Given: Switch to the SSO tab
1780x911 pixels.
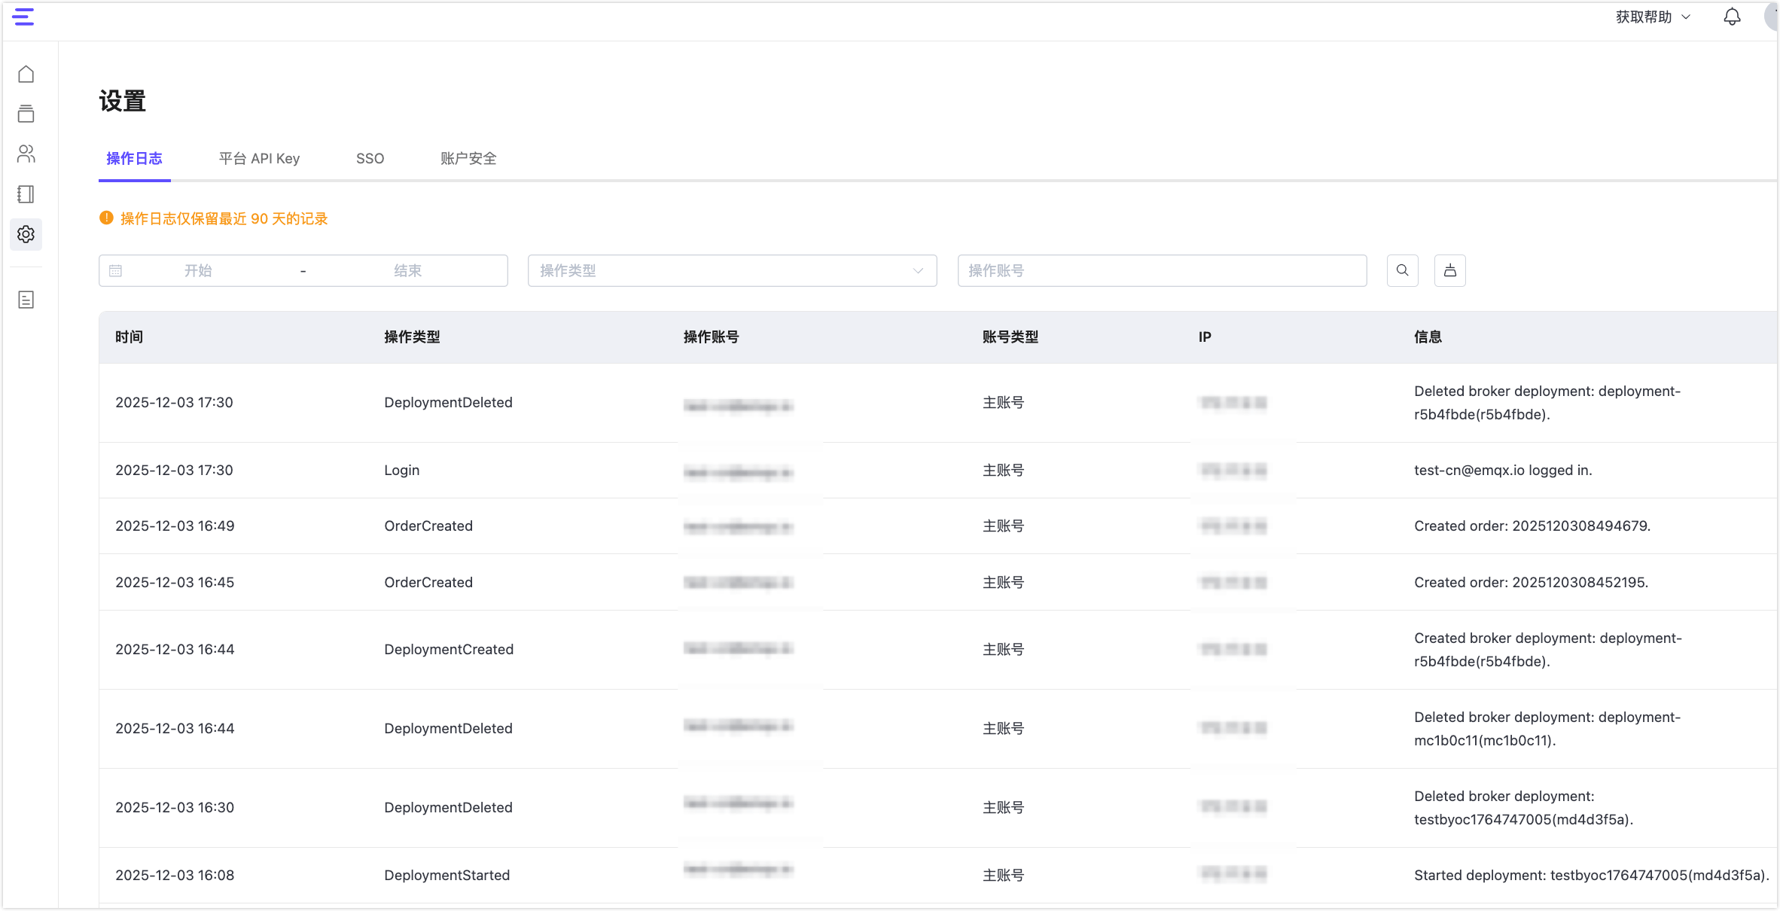Looking at the screenshot, I should click(370, 159).
